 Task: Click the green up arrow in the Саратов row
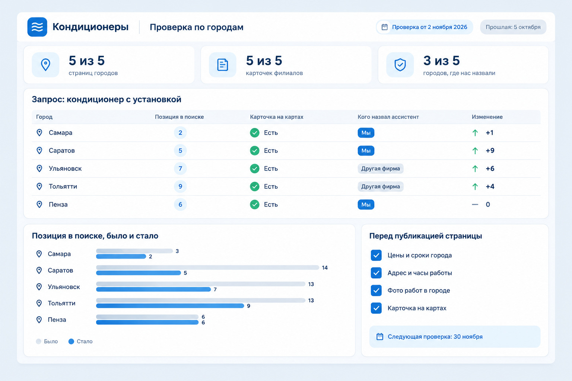(475, 151)
